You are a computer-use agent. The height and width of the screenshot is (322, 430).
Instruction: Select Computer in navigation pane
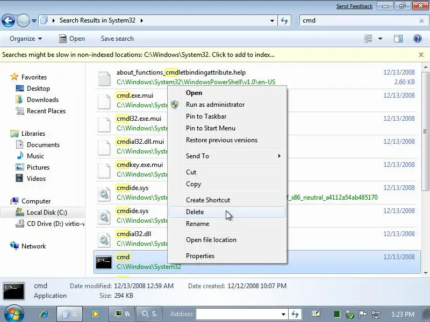(x=31, y=201)
